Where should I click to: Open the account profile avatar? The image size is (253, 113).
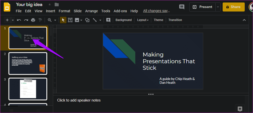click(251, 7)
